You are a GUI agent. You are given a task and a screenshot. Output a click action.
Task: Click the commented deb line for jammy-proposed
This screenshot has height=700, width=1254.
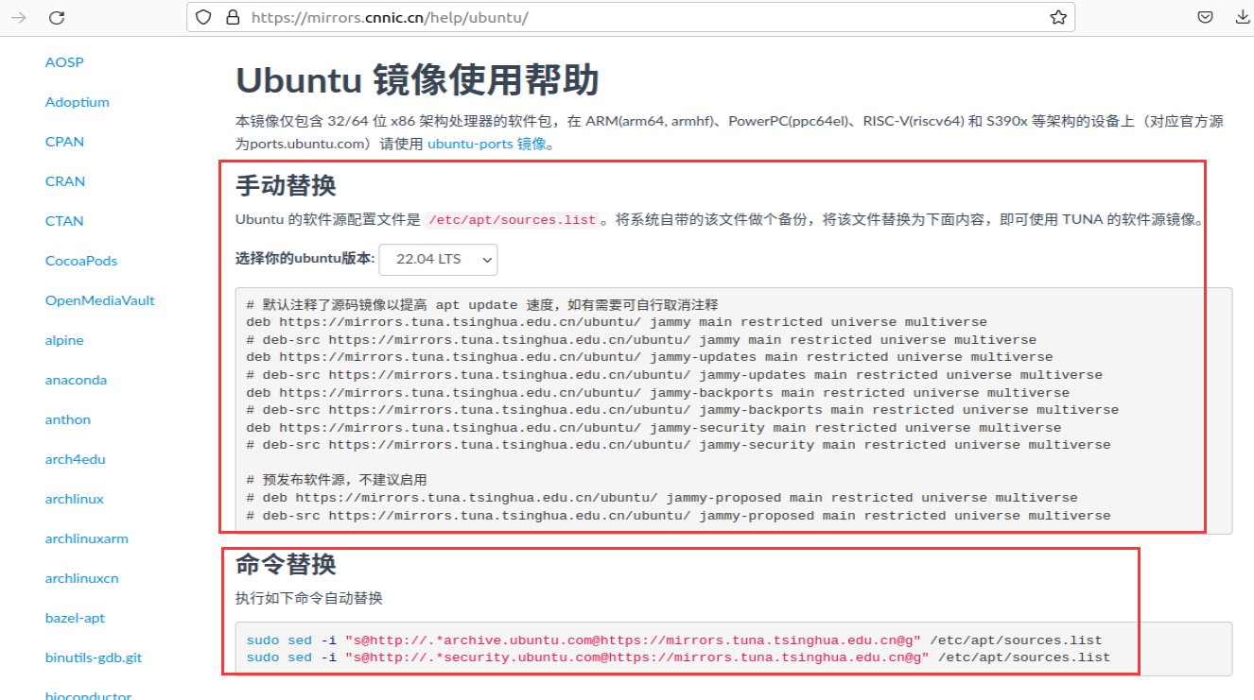662,498
